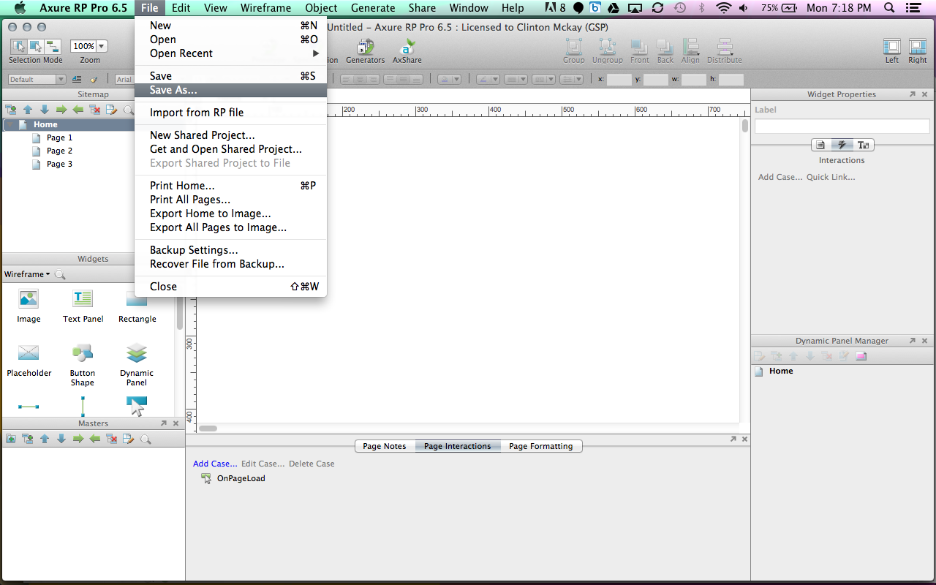Image resolution: width=936 pixels, height=585 pixels.
Task: Select New in File menu
Action: [x=230, y=26]
